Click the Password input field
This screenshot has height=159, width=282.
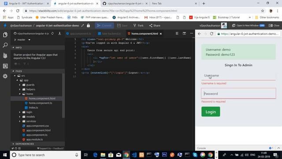tap(238, 93)
